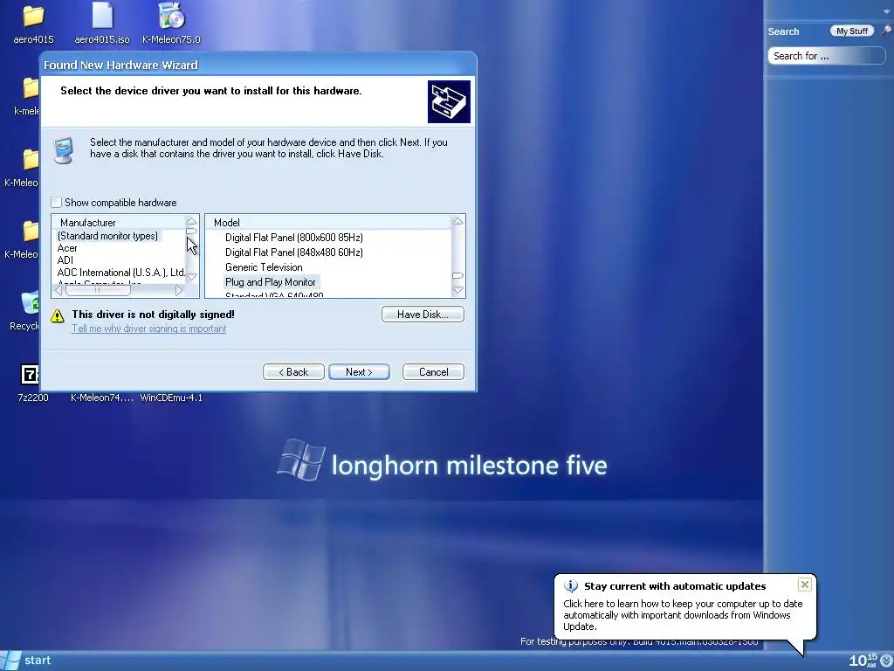The image size is (894, 671).
Task: Click the monitor icon in the wizard
Action: (63, 150)
